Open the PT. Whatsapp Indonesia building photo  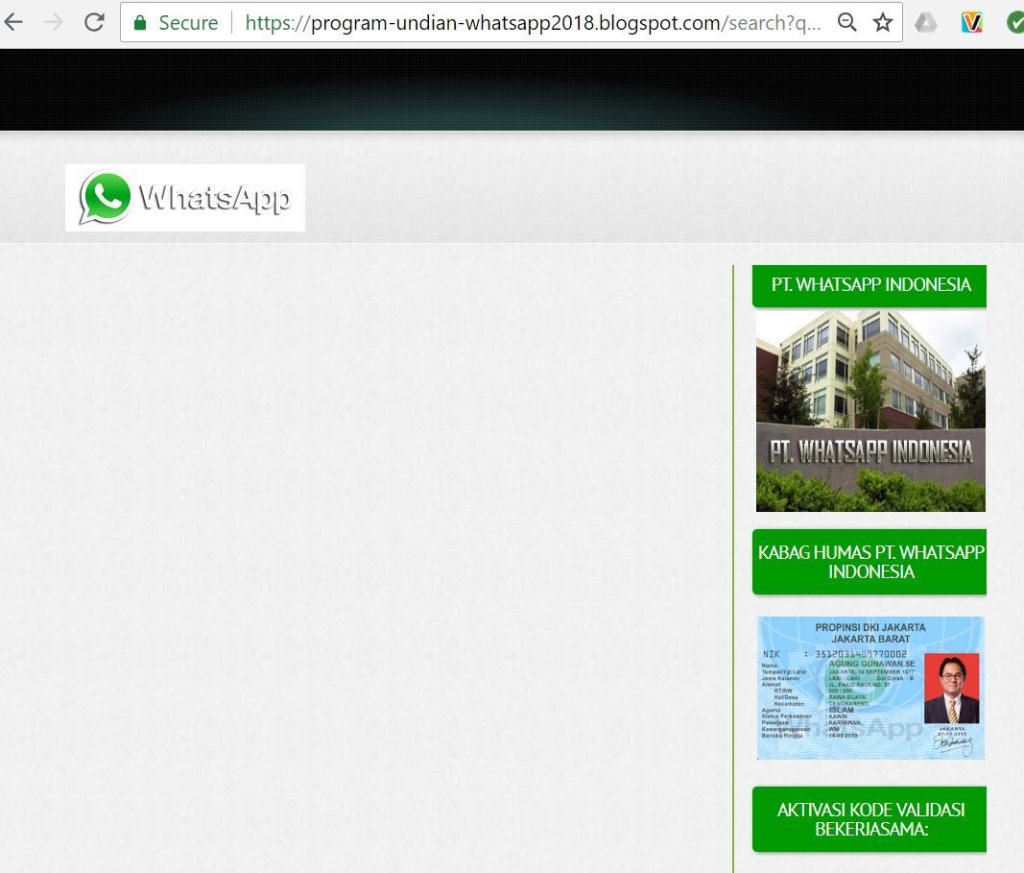click(x=870, y=411)
